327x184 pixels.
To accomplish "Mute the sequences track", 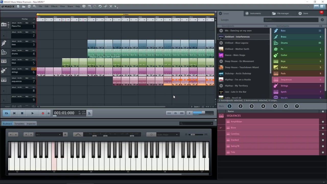I will (x=20, y=78).
